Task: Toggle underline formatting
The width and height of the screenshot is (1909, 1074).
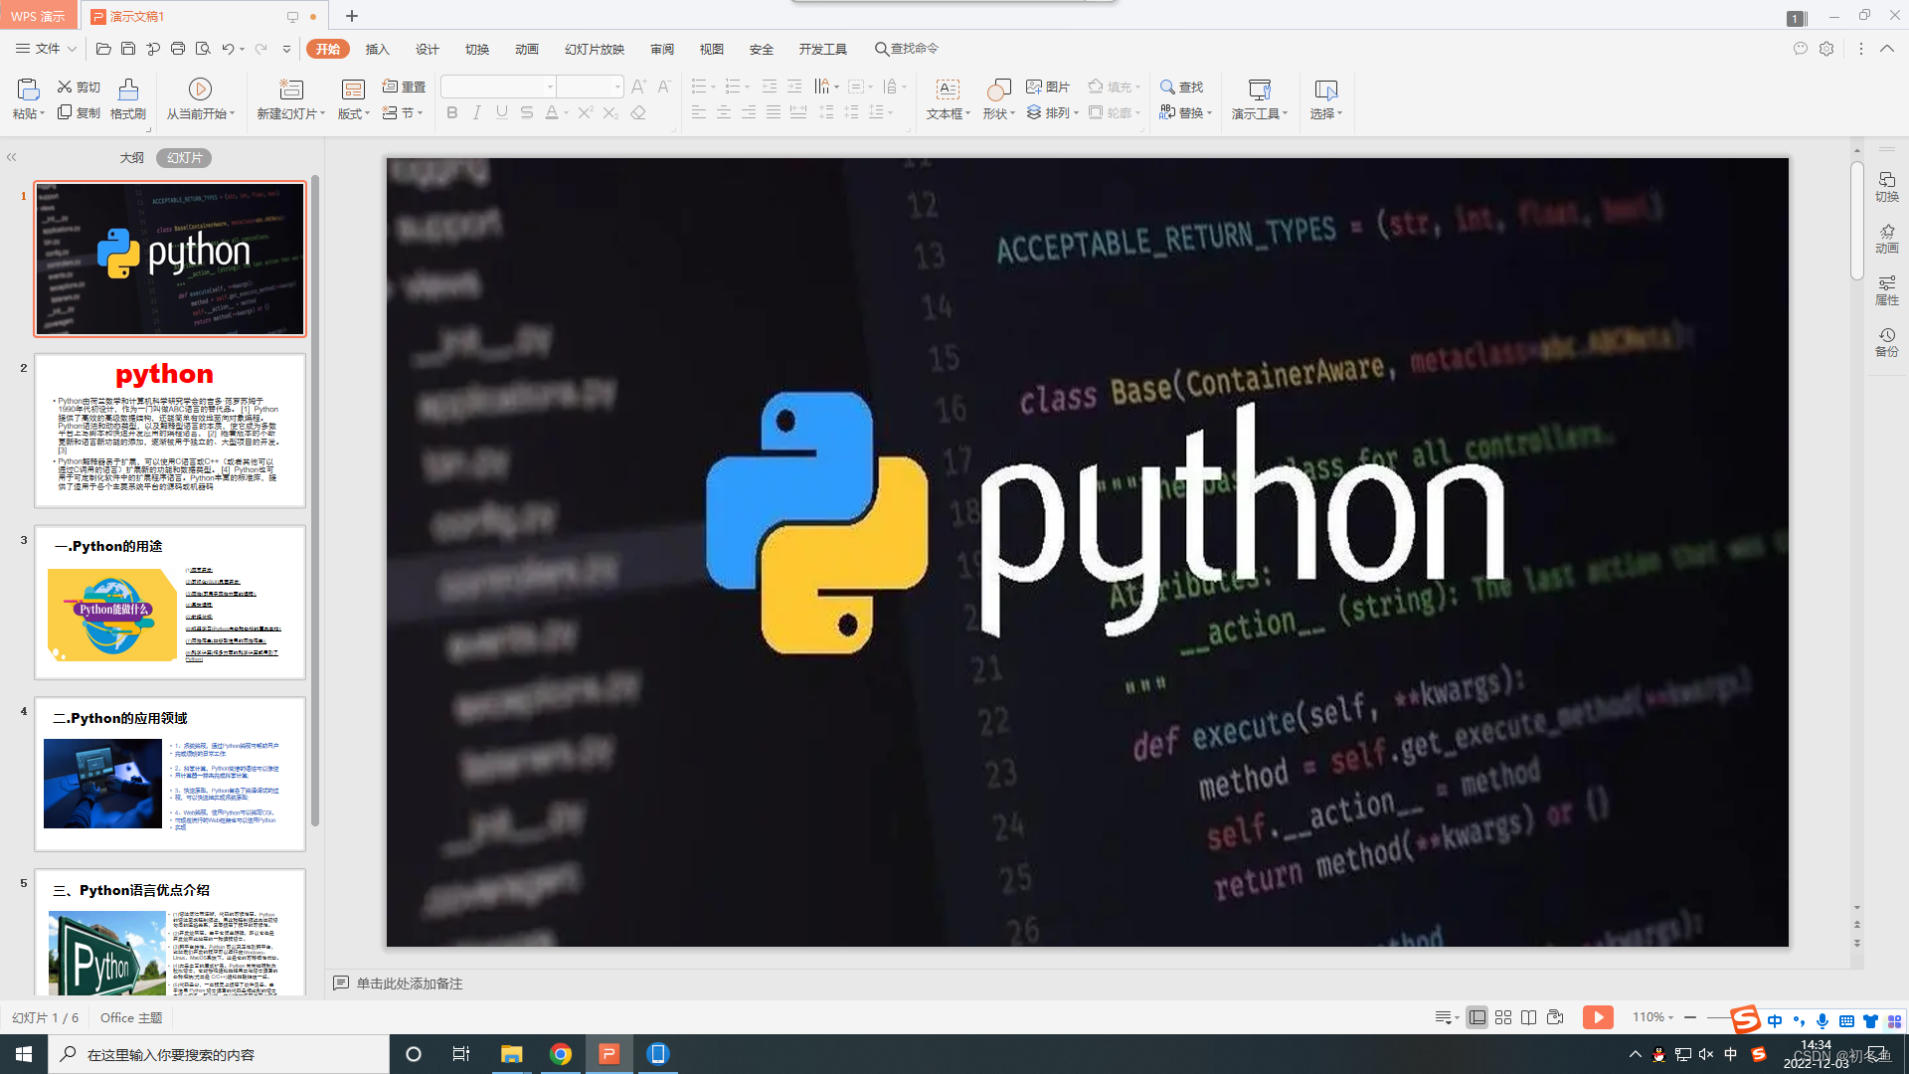Action: [x=502, y=113]
